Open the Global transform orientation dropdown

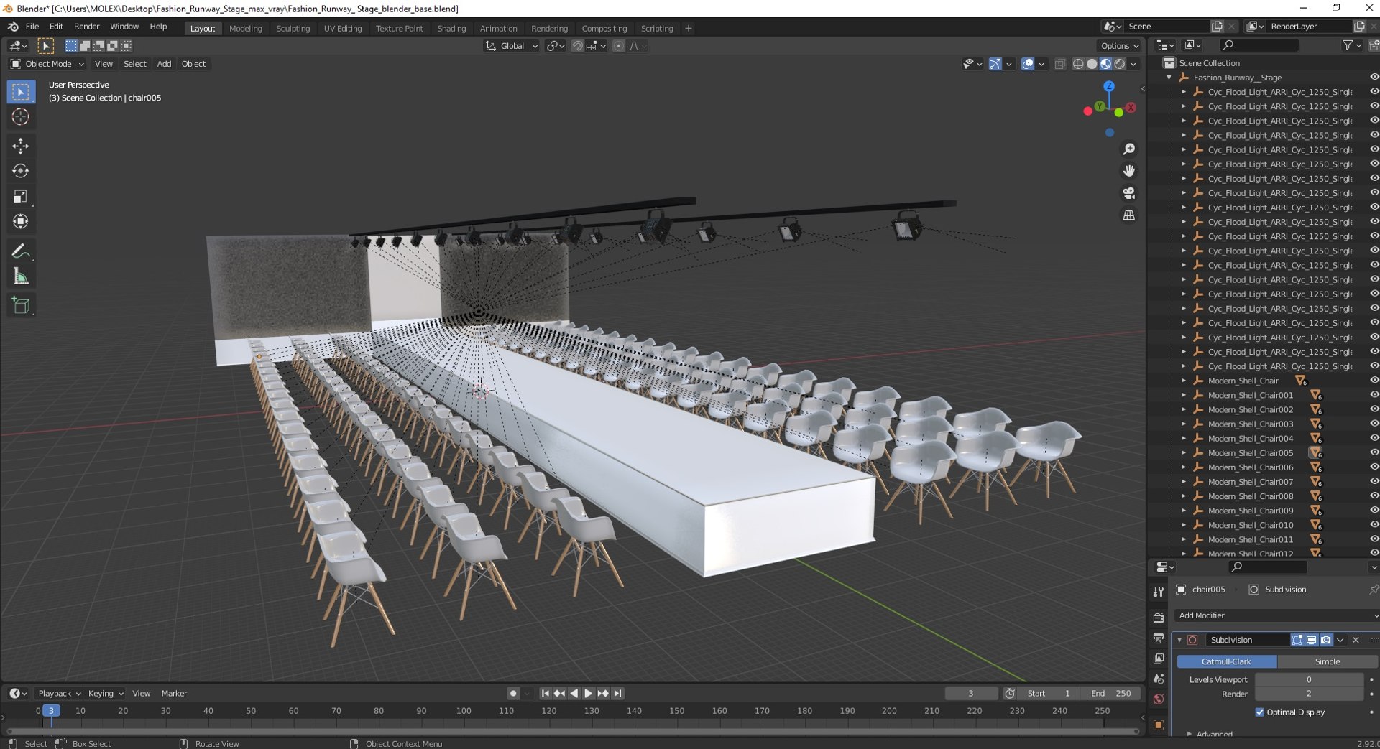(x=511, y=46)
